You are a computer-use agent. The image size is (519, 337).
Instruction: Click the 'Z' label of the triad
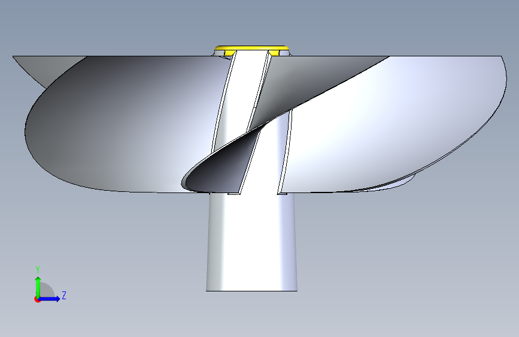click(x=64, y=295)
